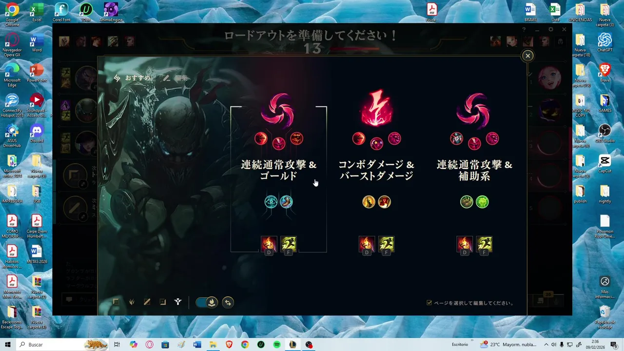624x351 pixels.
Task: Open Word from the taskbar
Action: pyautogui.click(x=197, y=345)
